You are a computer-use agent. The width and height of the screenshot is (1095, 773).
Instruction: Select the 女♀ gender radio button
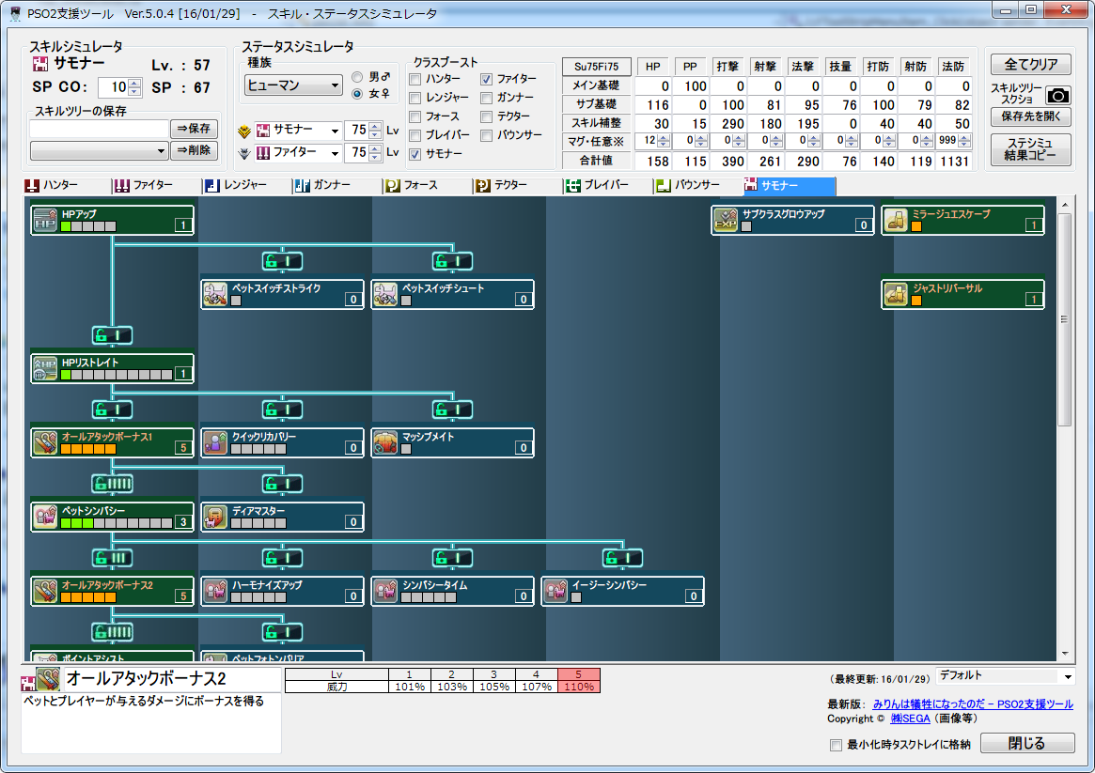[x=357, y=94]
